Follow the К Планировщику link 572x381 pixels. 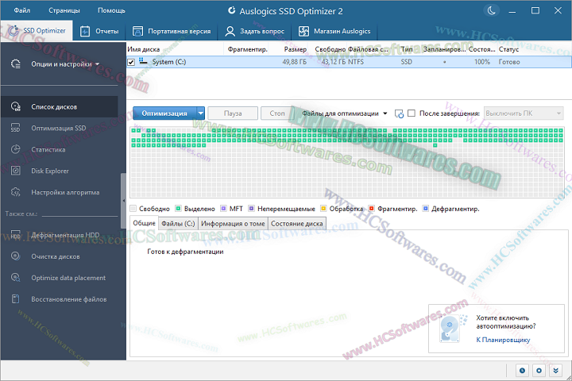[x=503, y=340]
